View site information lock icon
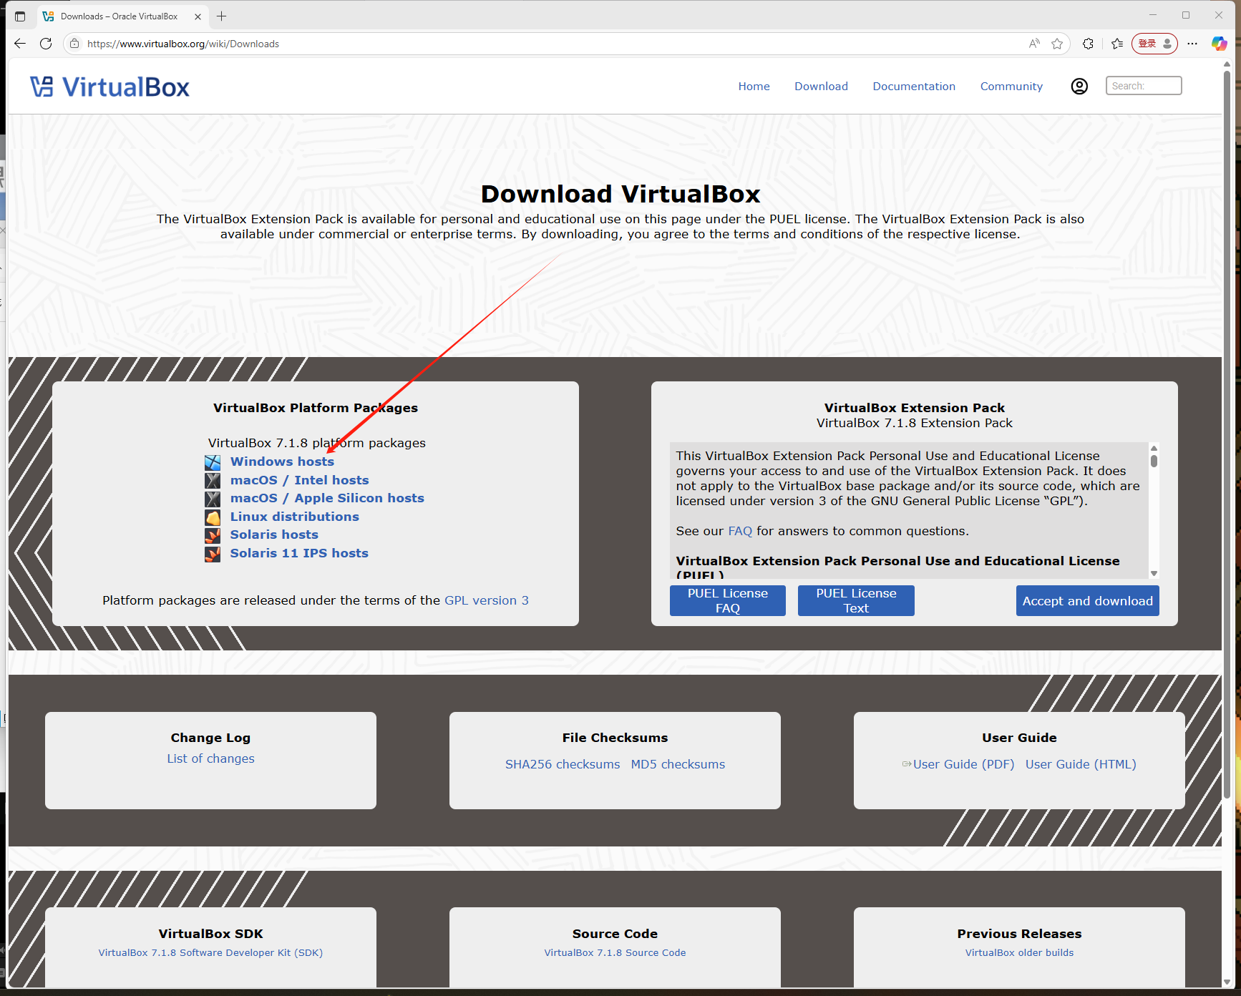The width and height of the screenshot is (1241, 996). 74,44
